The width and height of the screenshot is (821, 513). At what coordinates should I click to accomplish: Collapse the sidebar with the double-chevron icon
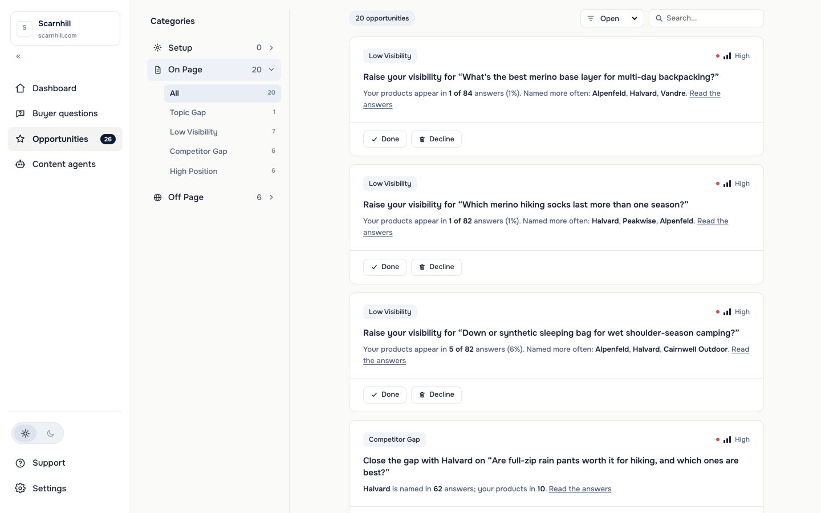(18, 56)
